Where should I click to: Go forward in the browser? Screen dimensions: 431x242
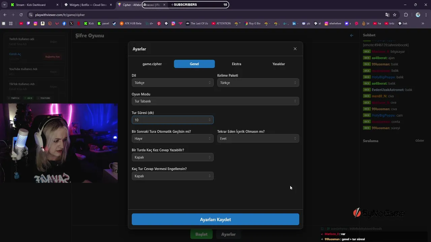pyautogui.click(x=13, y=15)
